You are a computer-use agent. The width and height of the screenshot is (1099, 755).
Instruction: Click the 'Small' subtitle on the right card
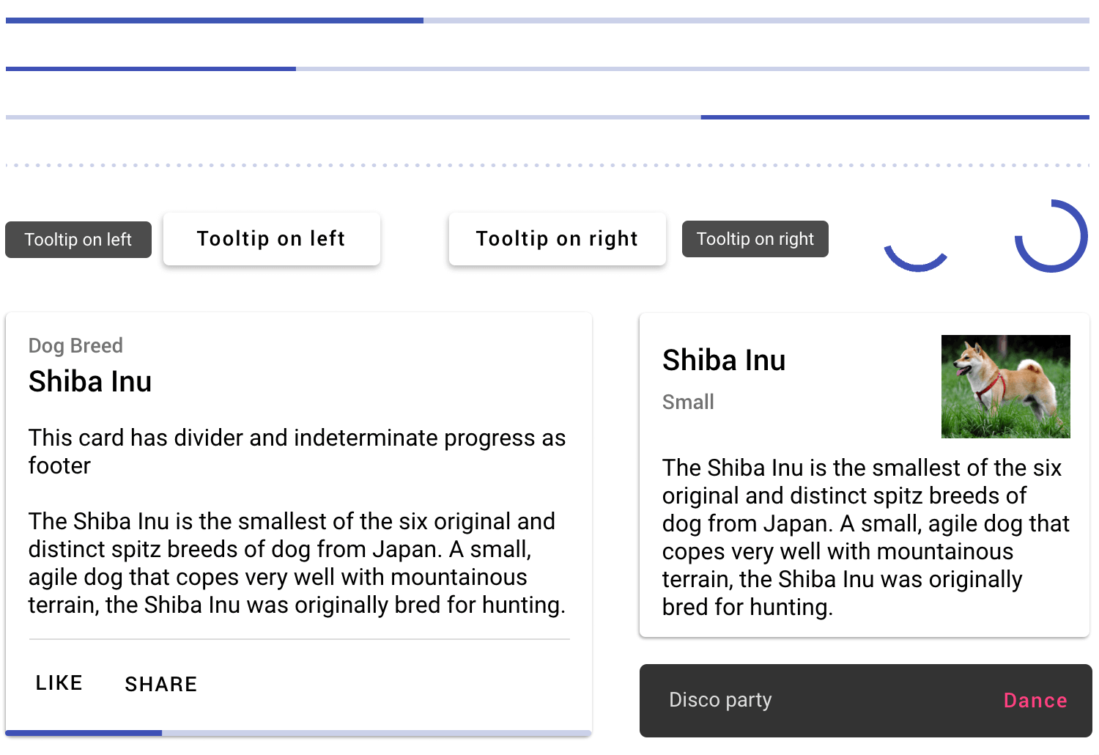point(688,402)
